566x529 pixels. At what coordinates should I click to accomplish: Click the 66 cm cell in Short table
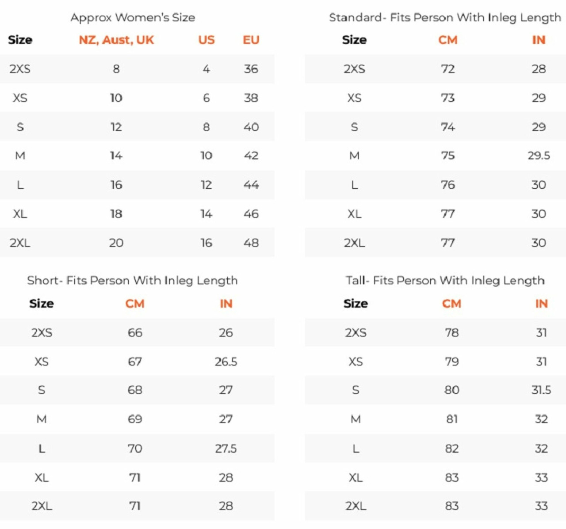coord(135,333)
